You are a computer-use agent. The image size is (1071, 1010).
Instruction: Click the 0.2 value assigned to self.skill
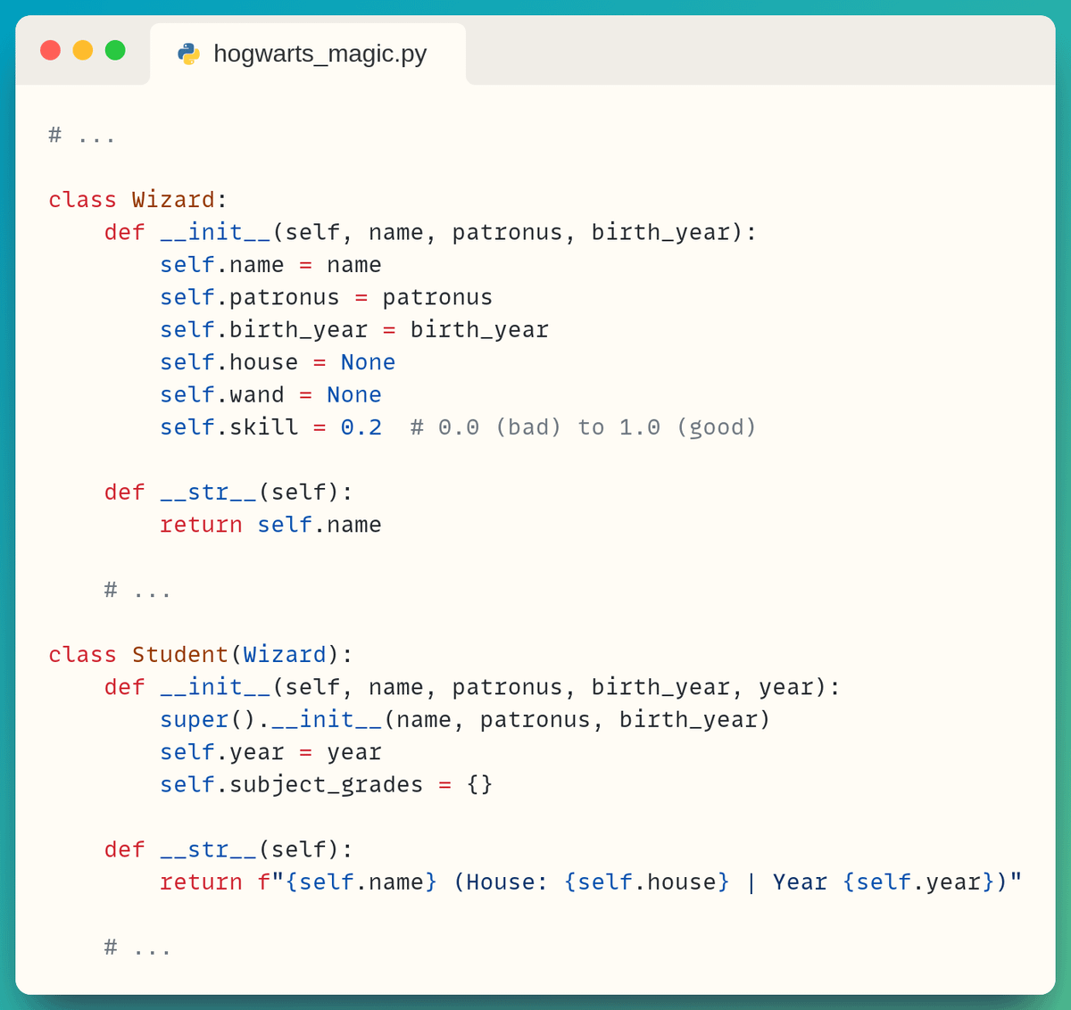(x=361, y=427)
